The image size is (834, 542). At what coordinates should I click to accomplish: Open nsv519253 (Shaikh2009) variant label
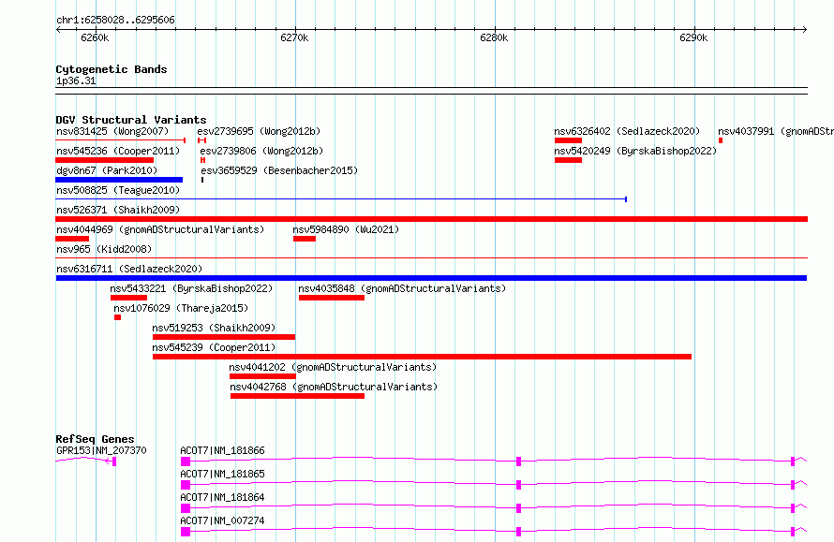pyautogui.click(x=214, y=328)
